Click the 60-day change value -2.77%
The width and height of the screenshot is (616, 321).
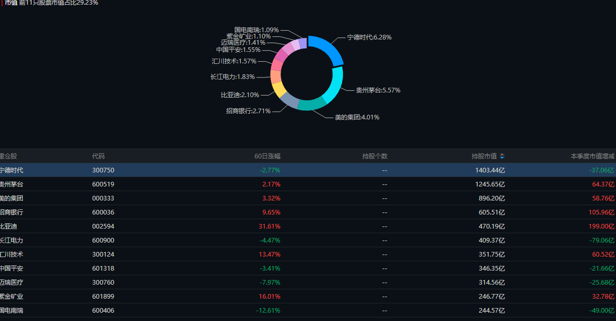tap(270, 170)
